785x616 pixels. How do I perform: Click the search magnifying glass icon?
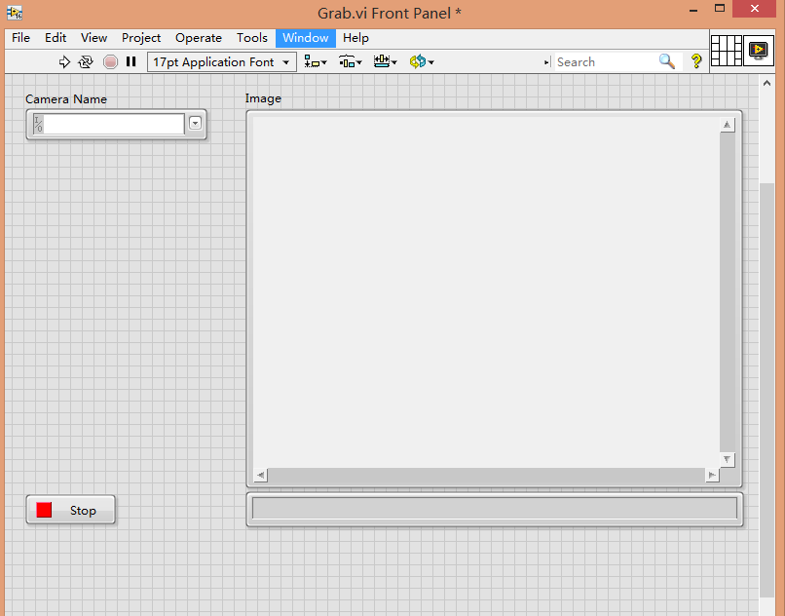tap(666, 61)
